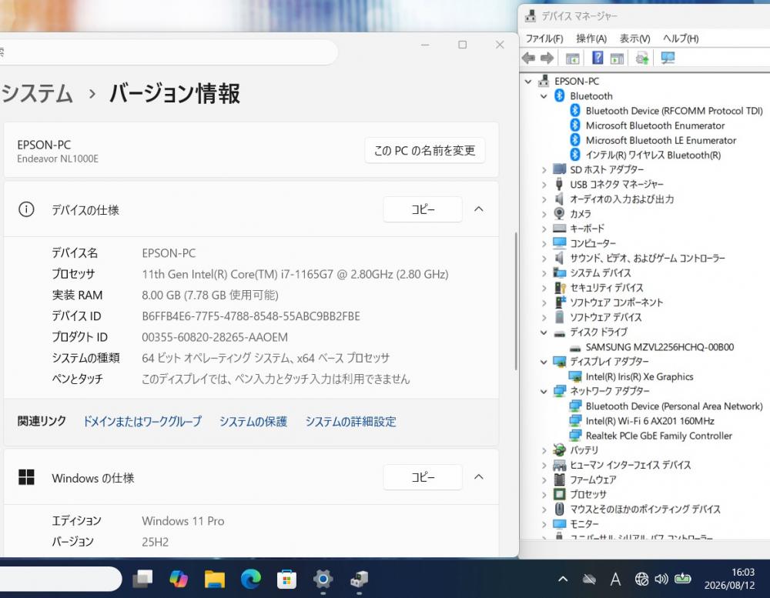Expand バッテリ category
Screen dimensions: 770x598
[x=544, y=450]
